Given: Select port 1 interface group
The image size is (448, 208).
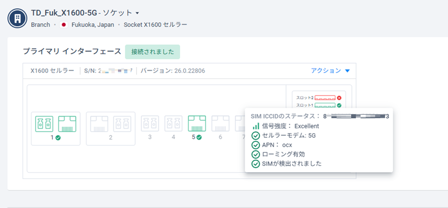Looking at the screenshot, I should coord(56,129).
